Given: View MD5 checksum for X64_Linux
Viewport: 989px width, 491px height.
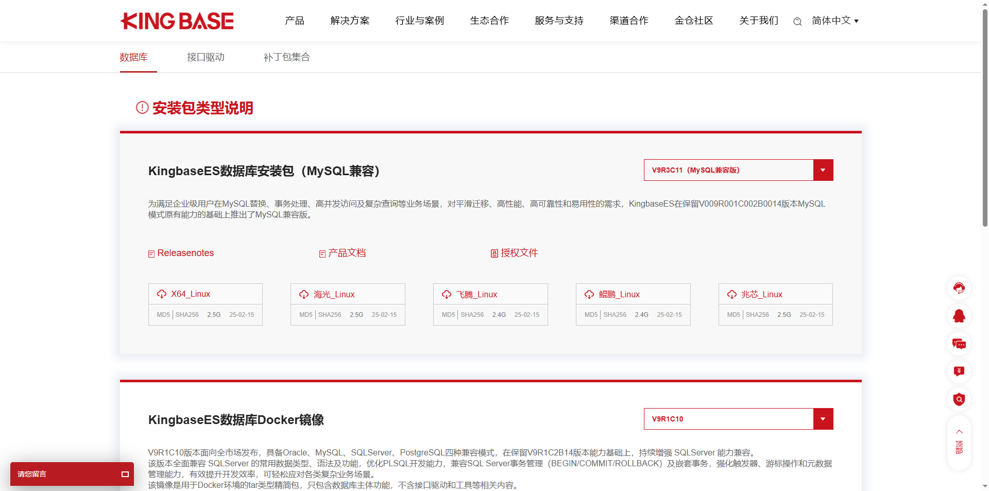Looking at the screenshot, I should click(x=163, y=315).
